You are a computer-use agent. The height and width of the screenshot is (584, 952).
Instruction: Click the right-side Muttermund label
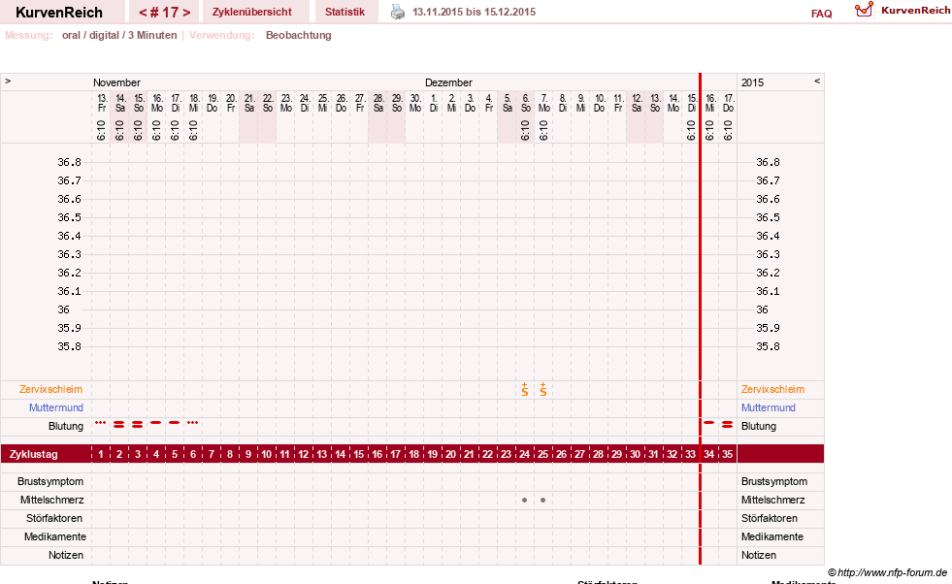768,408
